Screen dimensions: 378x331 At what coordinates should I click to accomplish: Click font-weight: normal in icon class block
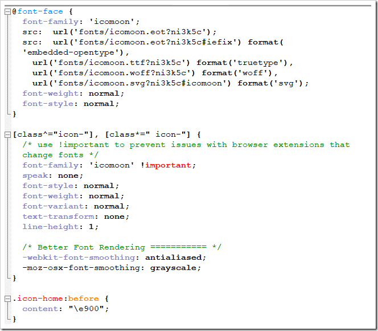point(73,196)
